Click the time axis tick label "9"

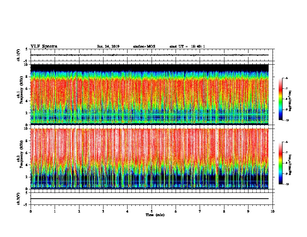[248, 211]
